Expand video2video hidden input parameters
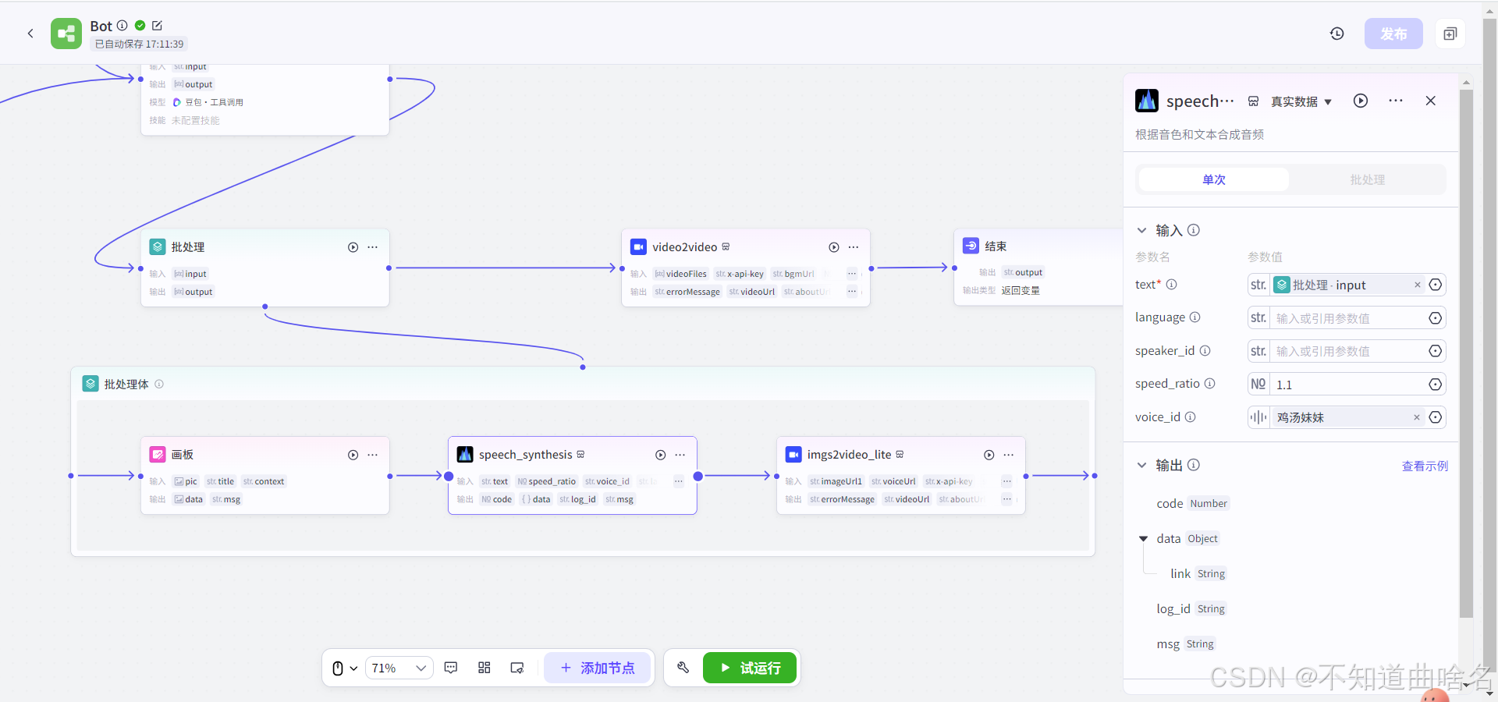This screenshot has width=1498, height=702. [852, 274]
